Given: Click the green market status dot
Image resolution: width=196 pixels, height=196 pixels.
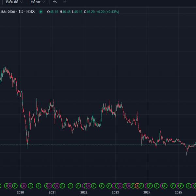Looking at the screenshot, I should [41, 12].
